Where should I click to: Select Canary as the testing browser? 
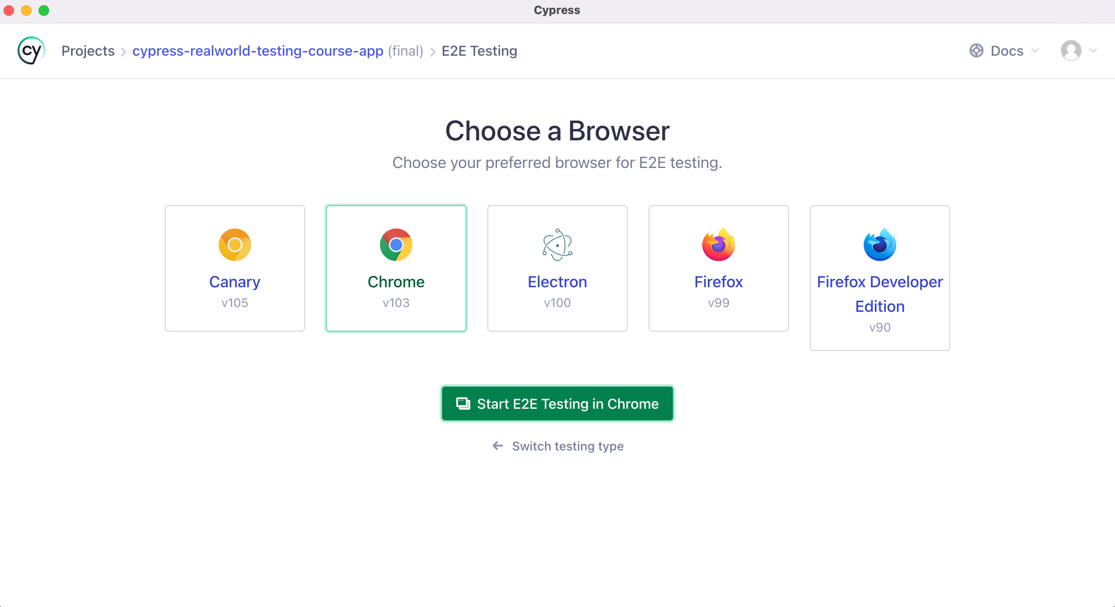234,268
